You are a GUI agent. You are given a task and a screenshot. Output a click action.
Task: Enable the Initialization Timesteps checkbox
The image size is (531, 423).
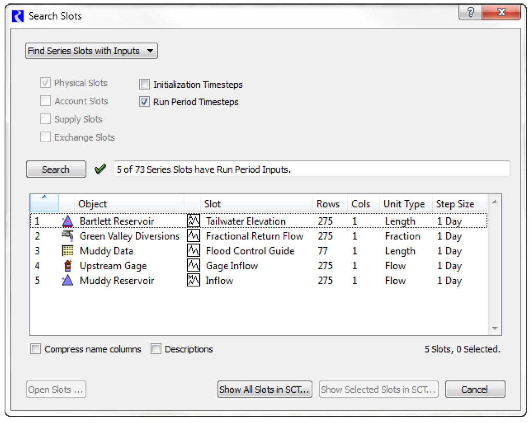click(x=144, y=84)
